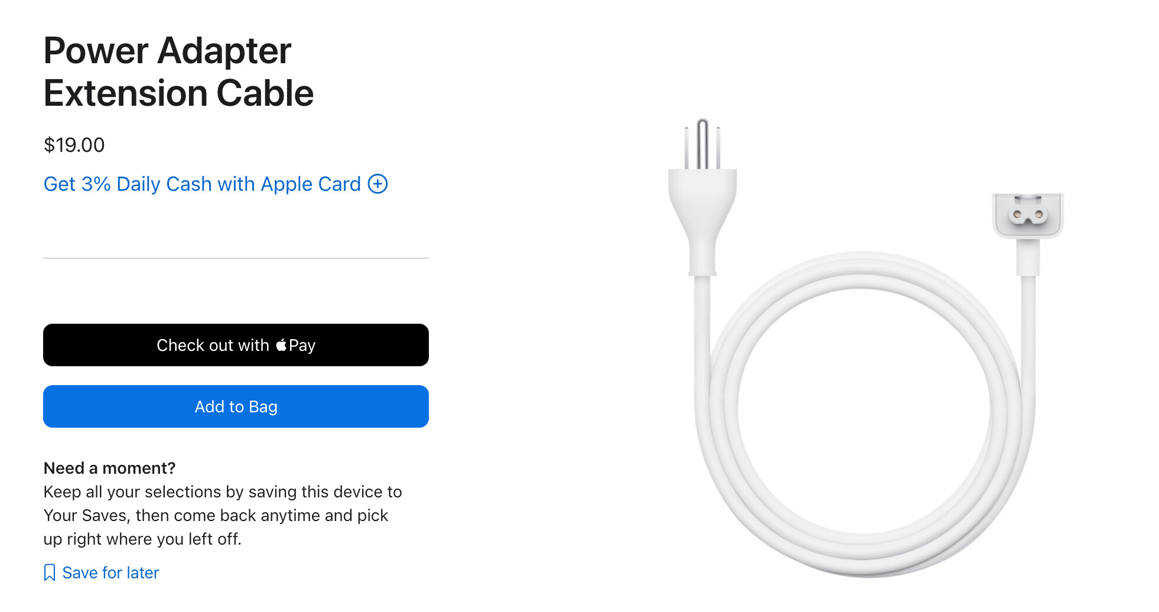Click the Extension Cable line of the heading

click(178, 93)
